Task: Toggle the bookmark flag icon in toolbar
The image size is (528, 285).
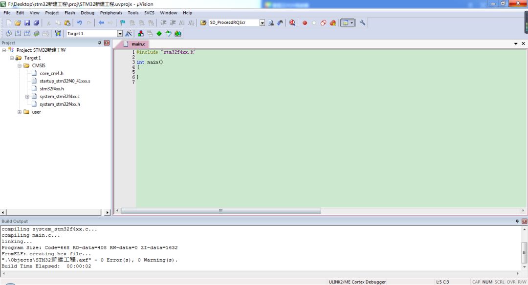Action: [122, 23]
